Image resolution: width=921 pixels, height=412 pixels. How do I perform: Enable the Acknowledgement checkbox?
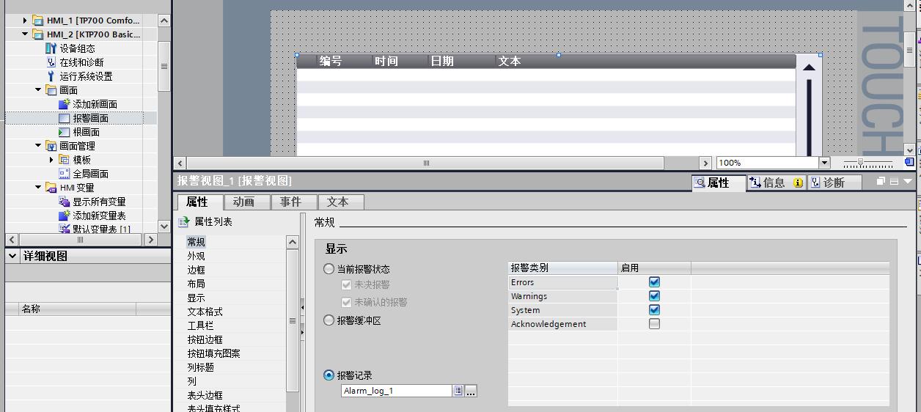point(654,323)
